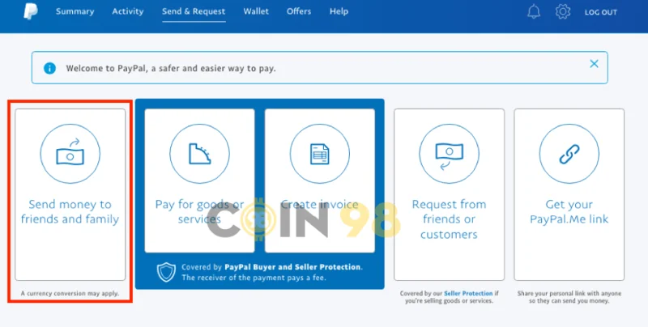Click the send money banknote icon
The width and height of the screenshot is (648, 327).
(70, 154)
